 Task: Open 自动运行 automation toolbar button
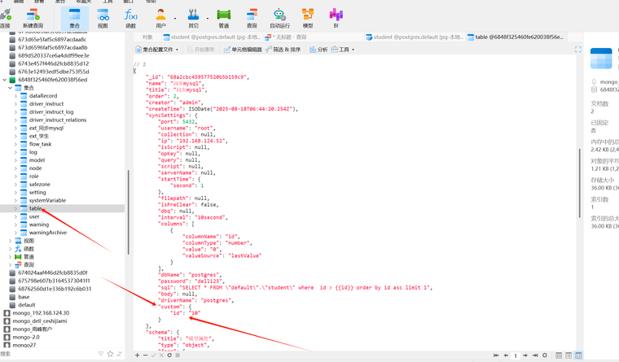pos(279,19)
